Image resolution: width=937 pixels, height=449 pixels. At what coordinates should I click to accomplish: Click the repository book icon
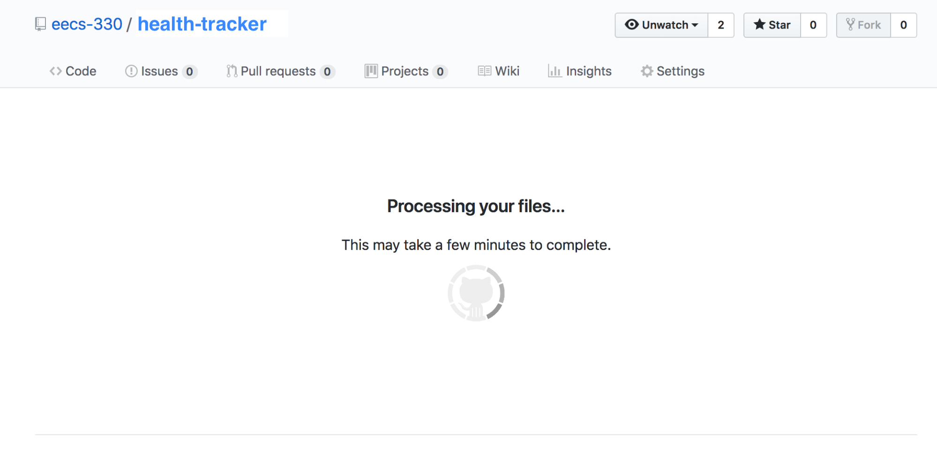pyautogui.click(x=40, y=24)
